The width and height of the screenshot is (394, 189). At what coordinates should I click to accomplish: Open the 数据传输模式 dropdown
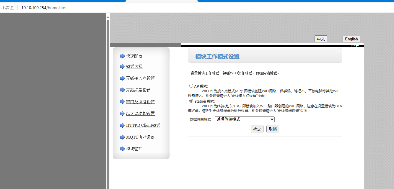point(245,119)
